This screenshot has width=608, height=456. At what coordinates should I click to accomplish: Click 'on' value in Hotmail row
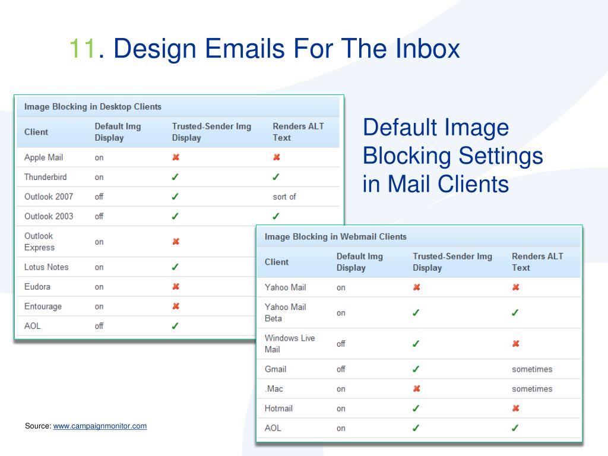[341, 408]
